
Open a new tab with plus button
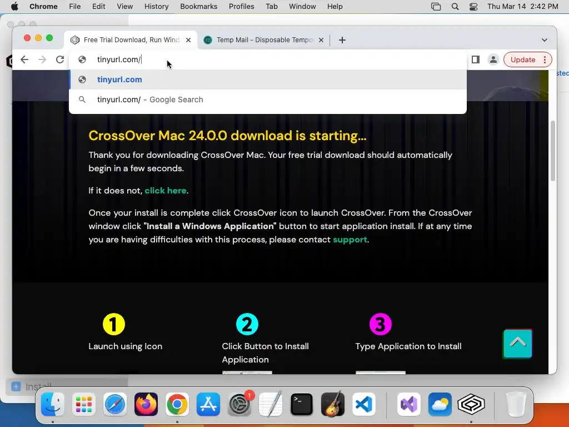pyautogui.click(x=342, y=40)
